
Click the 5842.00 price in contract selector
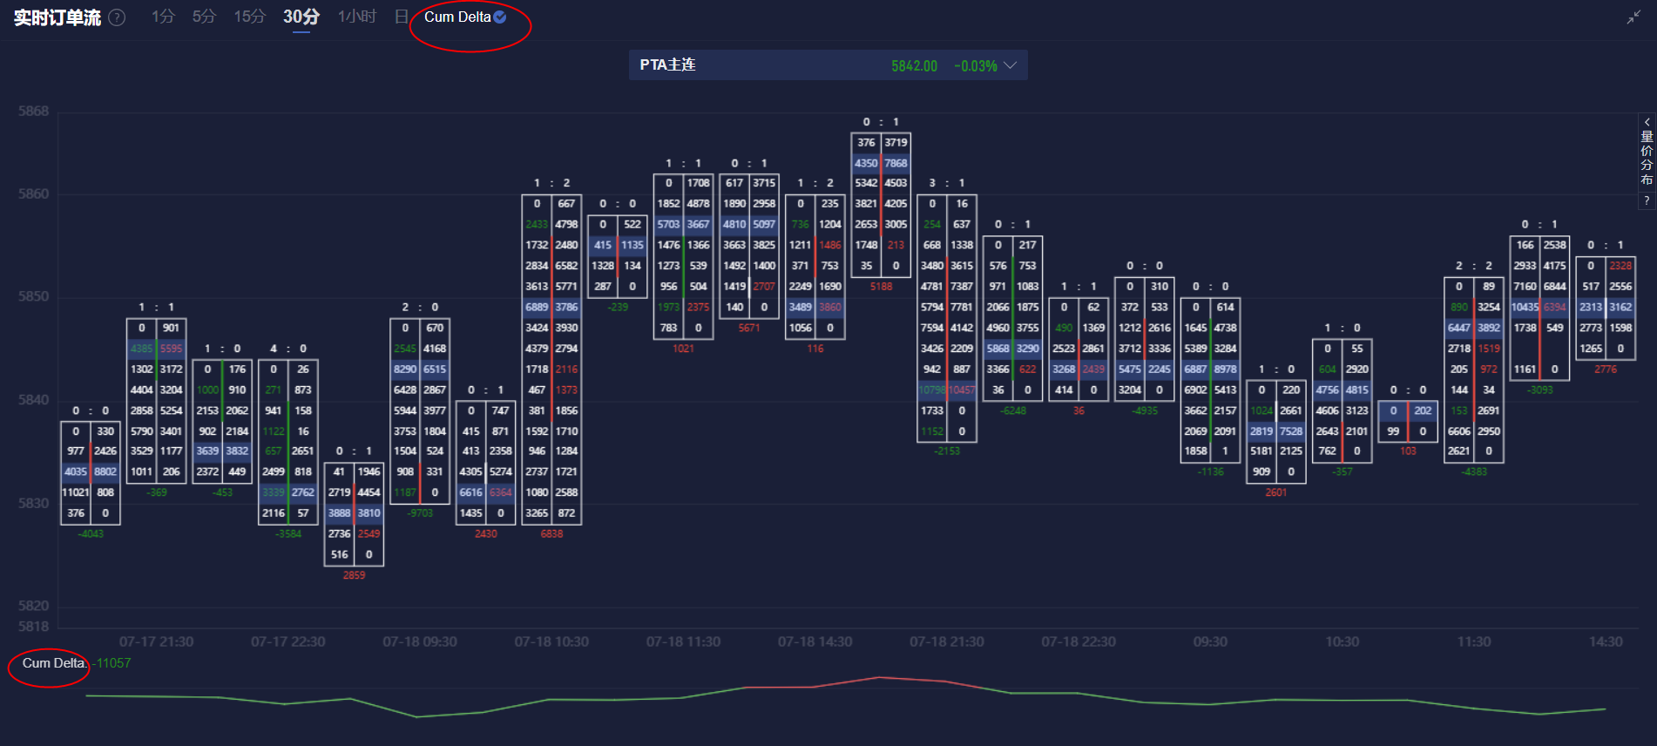914,66
